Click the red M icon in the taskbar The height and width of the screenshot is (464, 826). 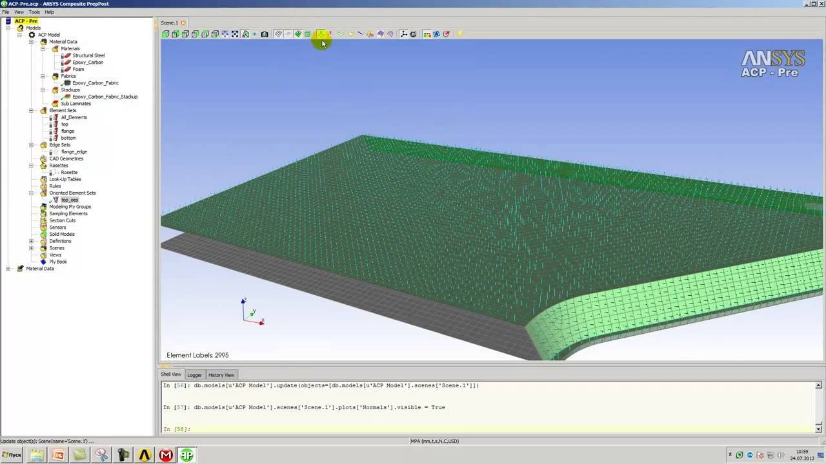coord(166,455)
